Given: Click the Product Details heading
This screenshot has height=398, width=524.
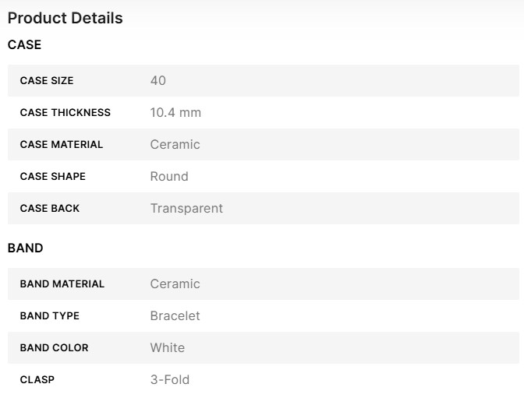Looking at the screenshot, I should (65, 18).
